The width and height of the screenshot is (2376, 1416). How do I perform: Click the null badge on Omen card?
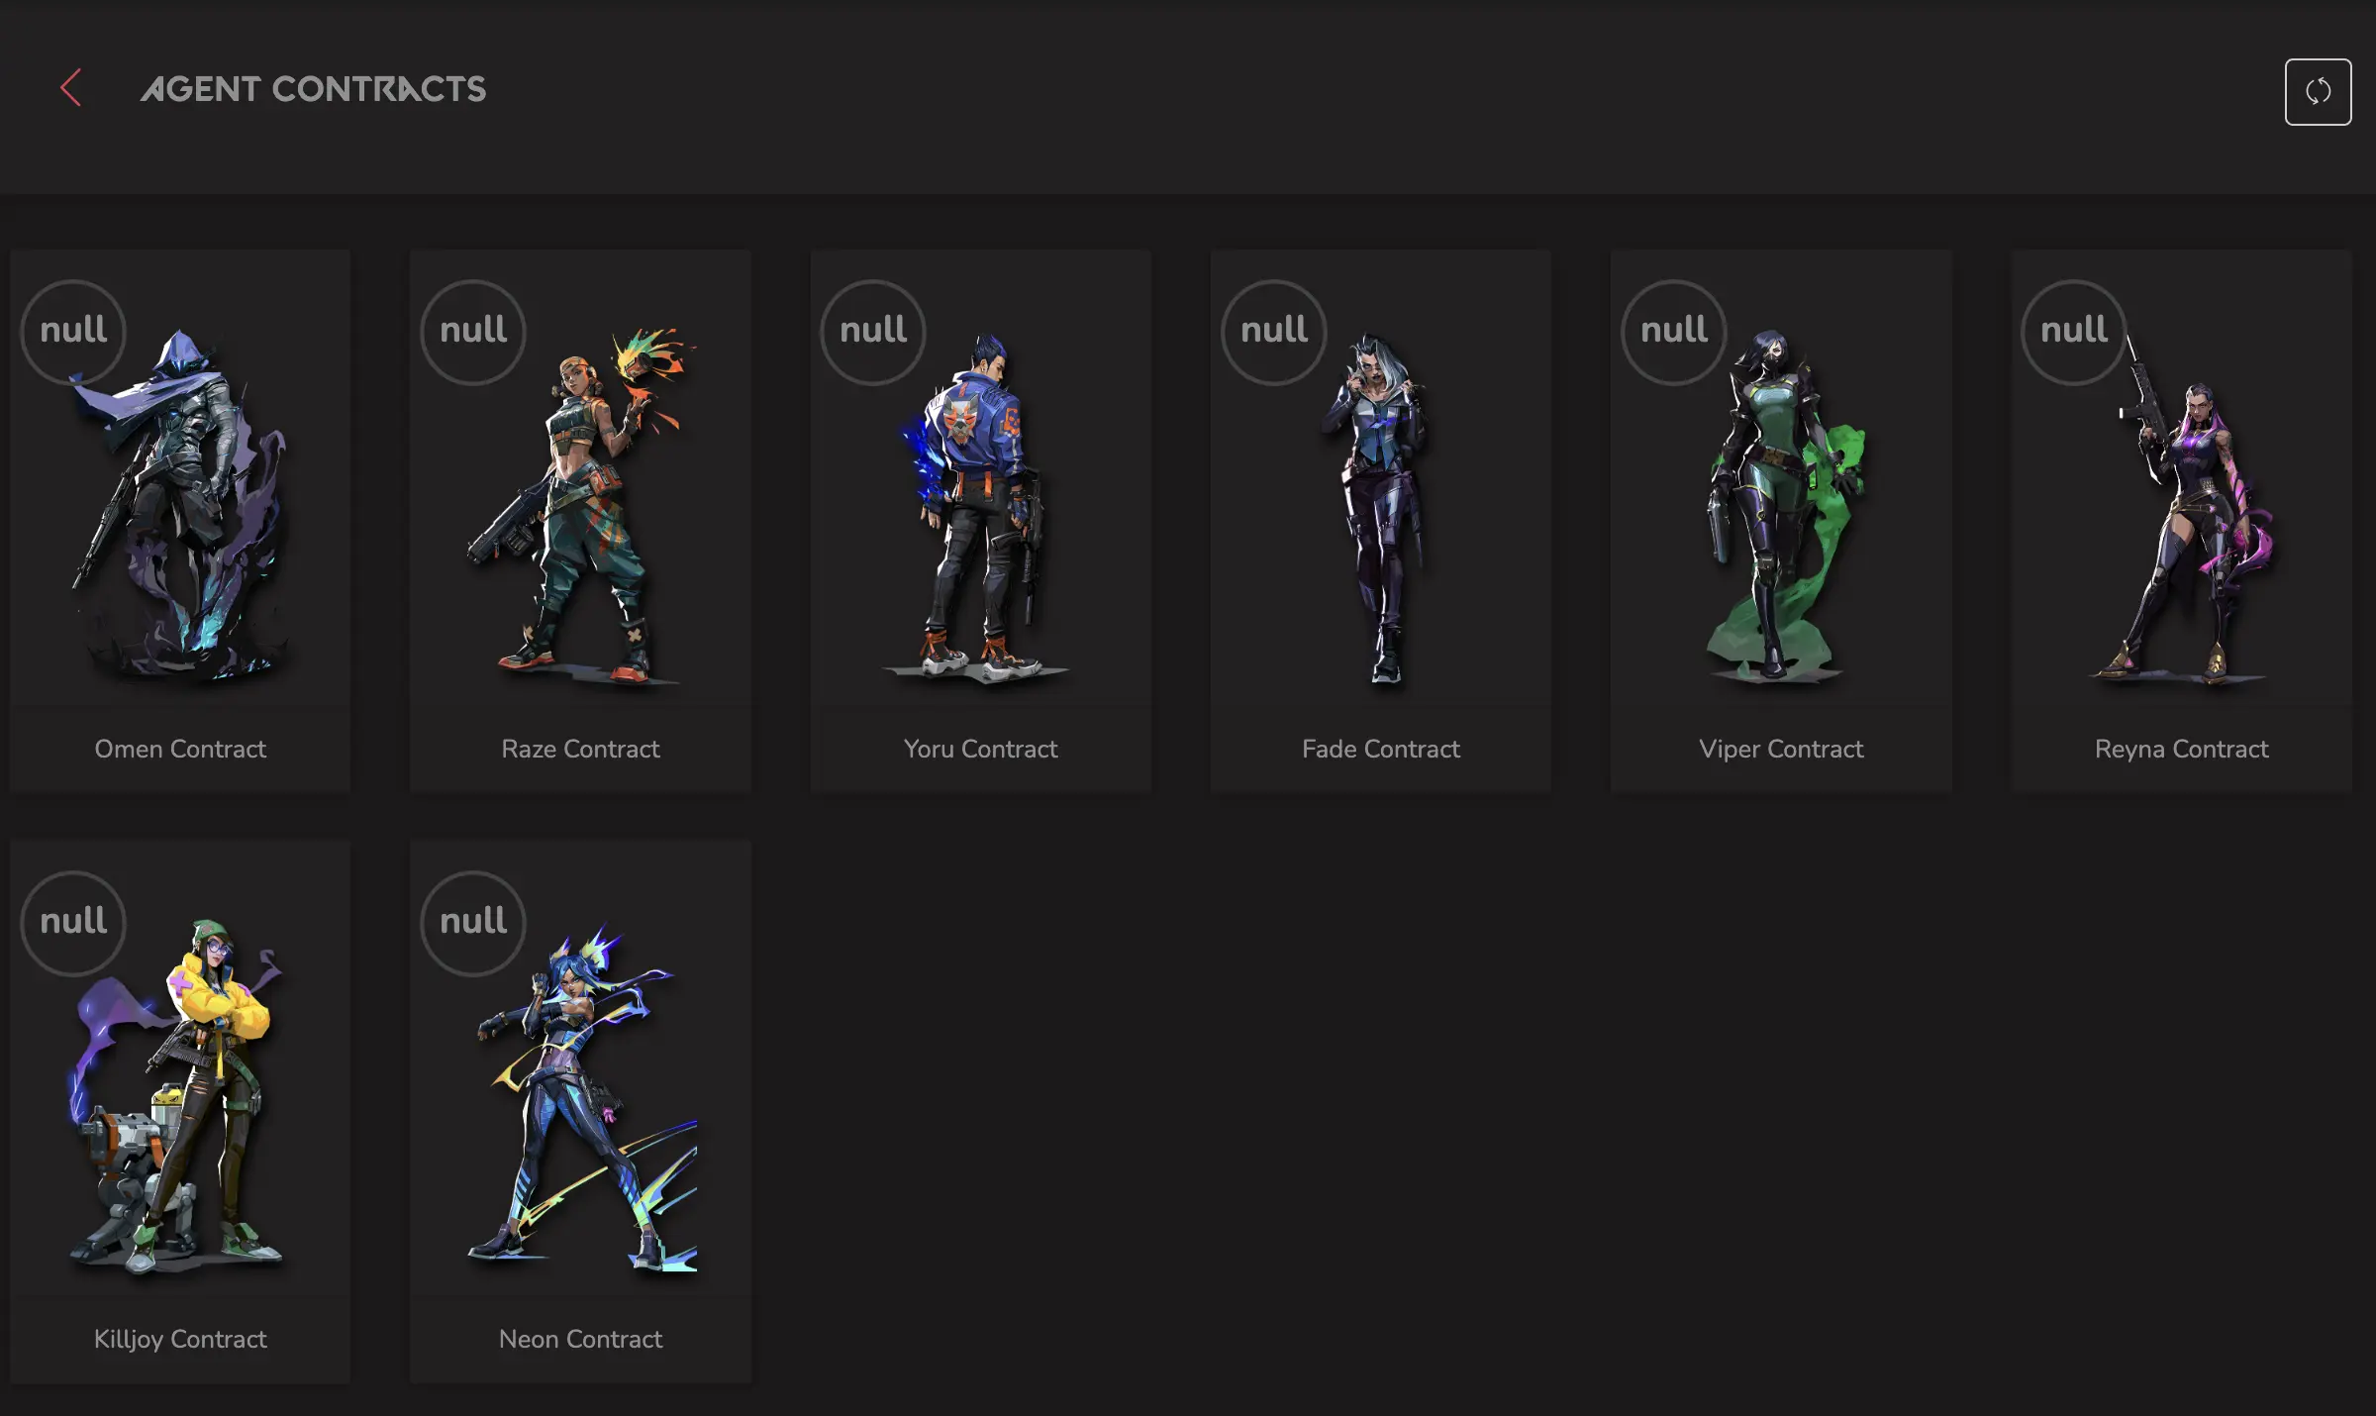click(73, 331)
